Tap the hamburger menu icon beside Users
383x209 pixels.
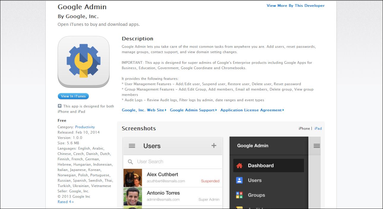click(132, 146)
